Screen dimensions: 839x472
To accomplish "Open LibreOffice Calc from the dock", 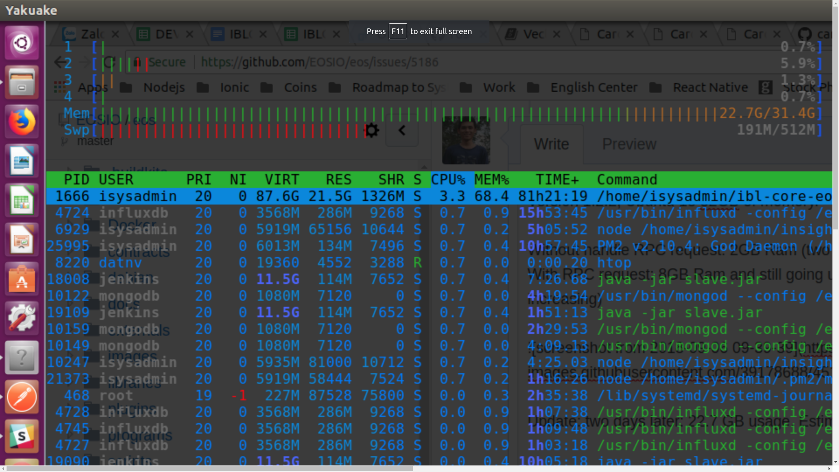I will 21,200.
